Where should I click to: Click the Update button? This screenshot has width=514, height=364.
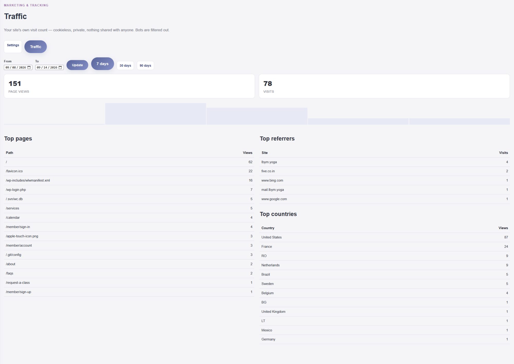pyautogui.click(x=77, y=65)
